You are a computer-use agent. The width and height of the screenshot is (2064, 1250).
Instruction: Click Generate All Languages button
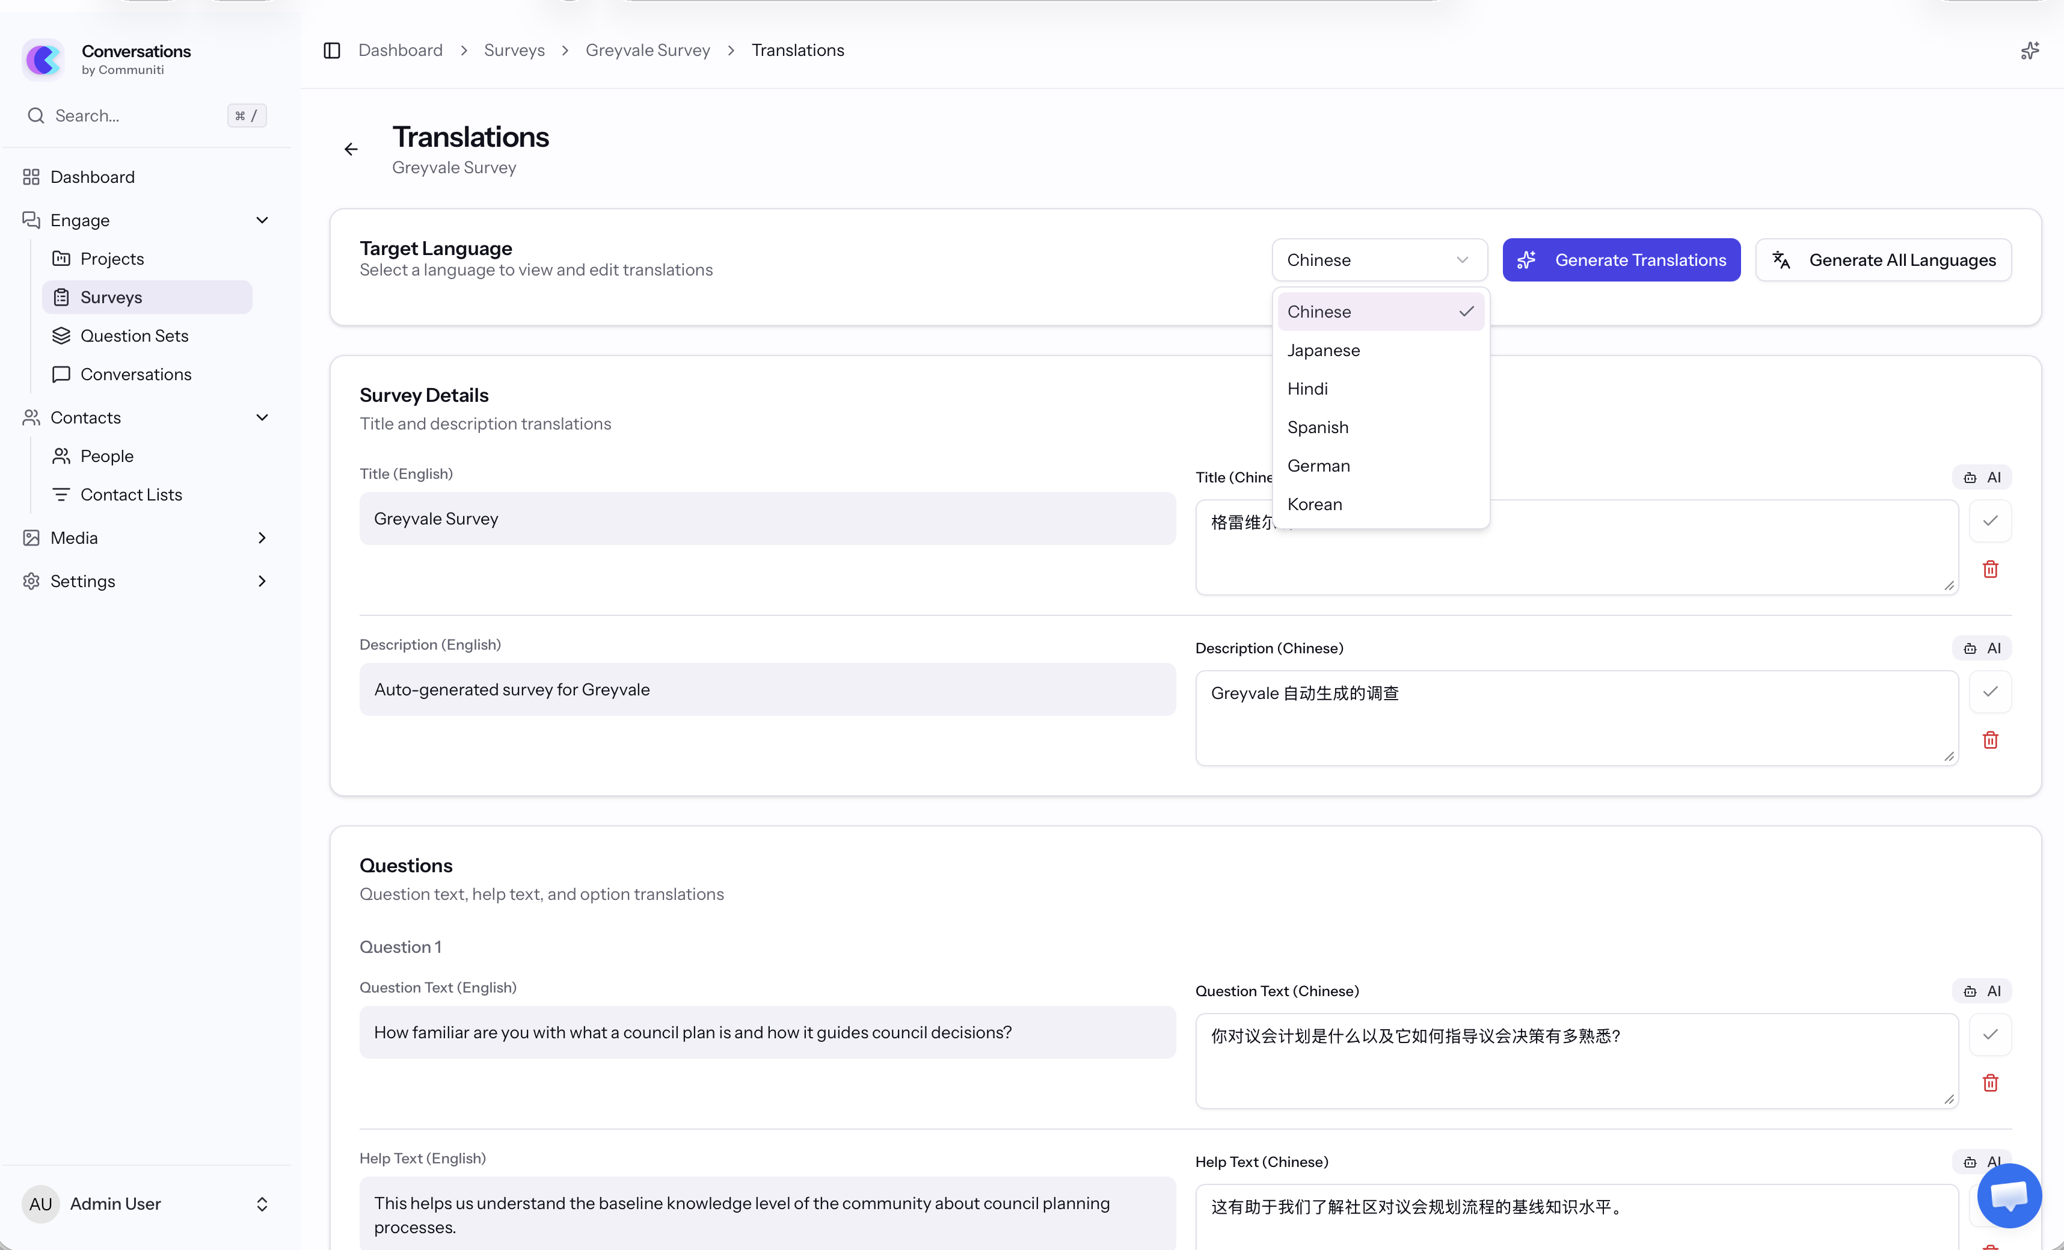click(x=1883, y=260)
